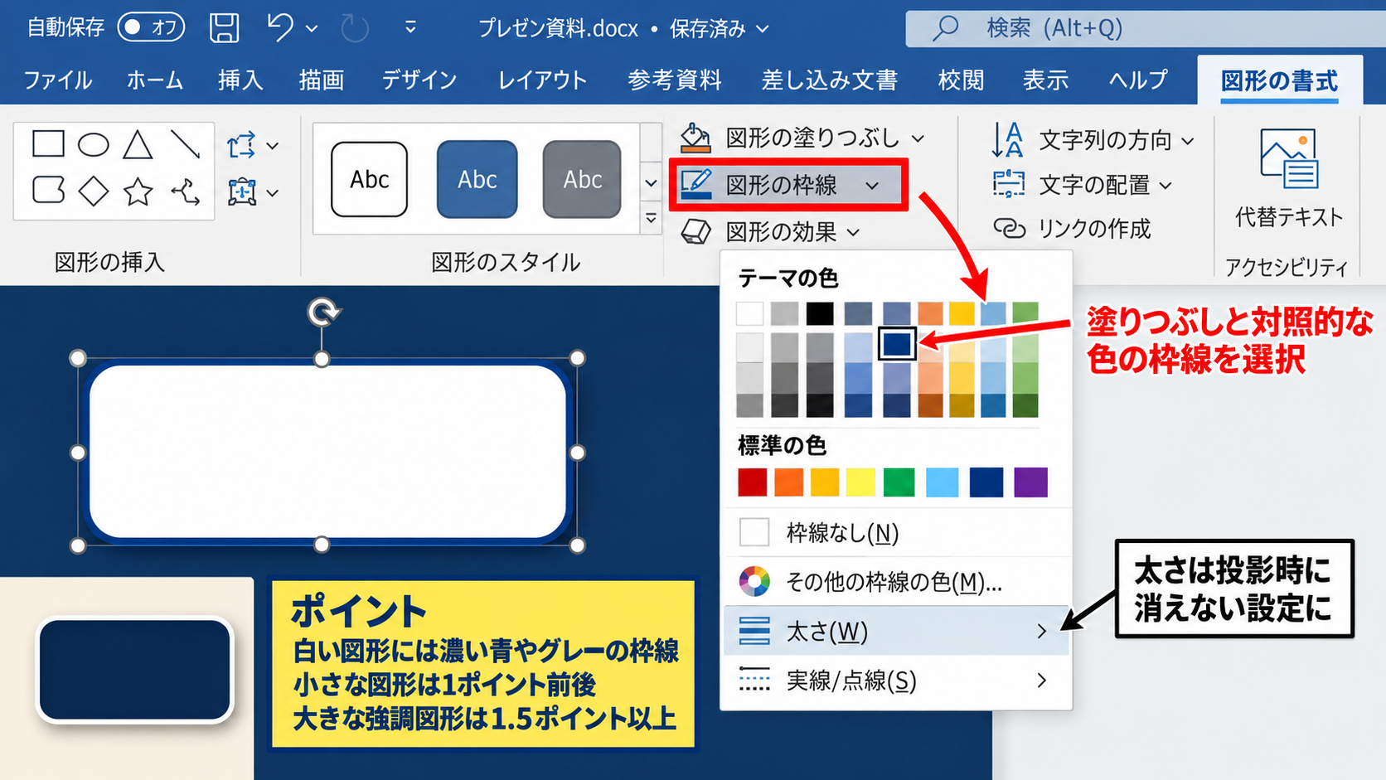The height and width of the screenshot is (780, 1386).
Task: Select the rectangle shape in the gallery
Action: [x=48, y=143]
